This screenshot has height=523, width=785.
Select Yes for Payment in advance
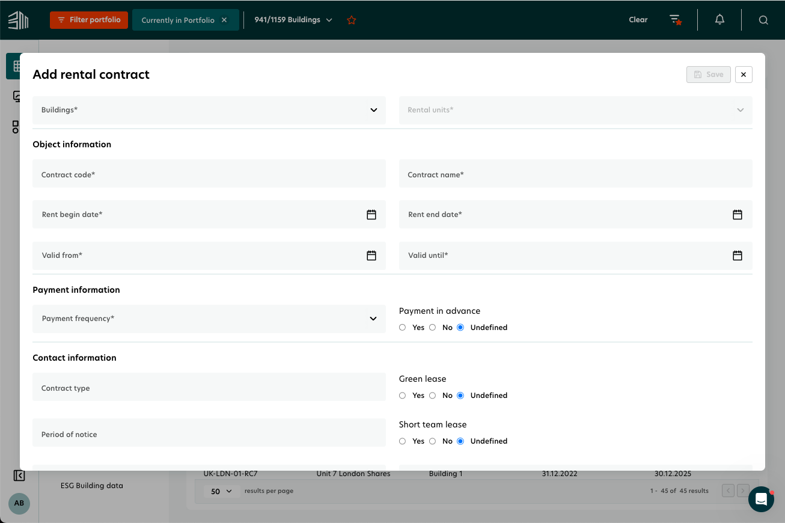pos(403,328)
